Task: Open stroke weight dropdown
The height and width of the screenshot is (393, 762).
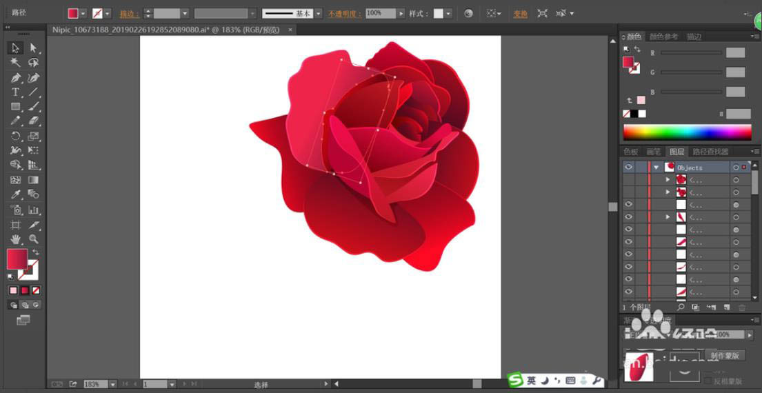Action: point(185,14)
